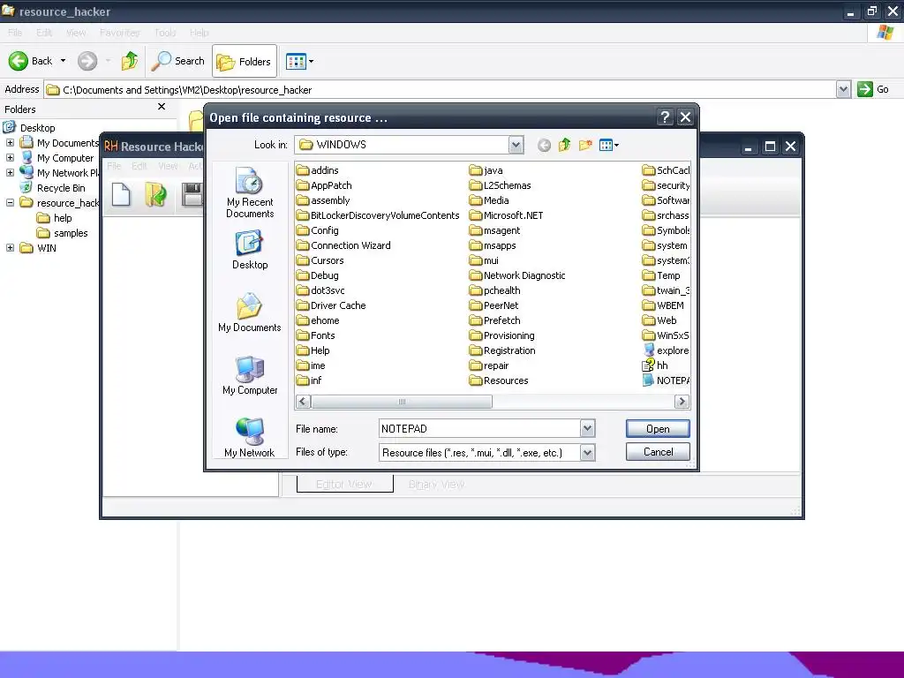Select Desktop root in folder tree

click(29, 127)
